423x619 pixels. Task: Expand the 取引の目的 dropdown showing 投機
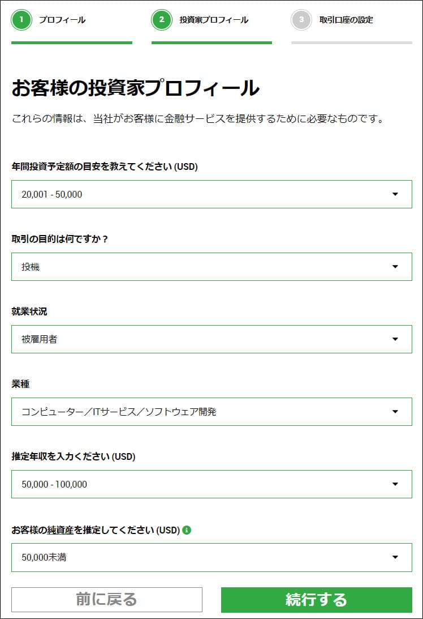tap(212, 267)
